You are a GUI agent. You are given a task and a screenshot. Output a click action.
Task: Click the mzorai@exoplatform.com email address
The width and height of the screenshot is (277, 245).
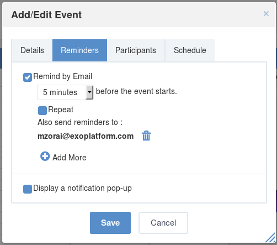pyautogui.click(x=86, y=136)
